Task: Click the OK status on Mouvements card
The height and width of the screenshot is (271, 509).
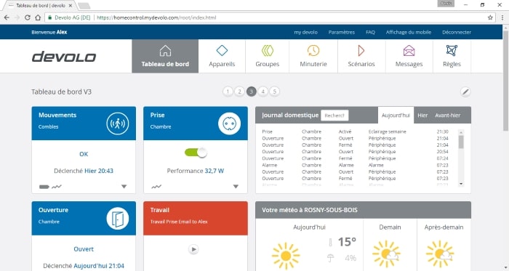Action: click(x=84, y=154)
